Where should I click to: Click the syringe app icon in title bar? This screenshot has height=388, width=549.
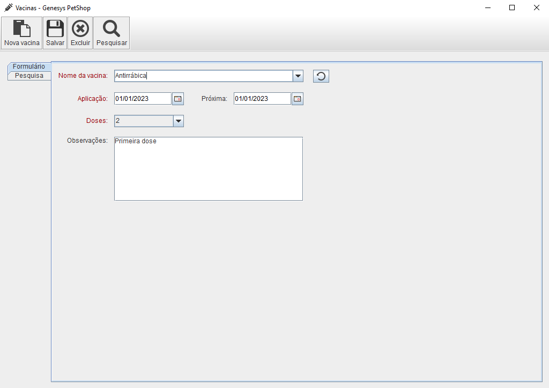coord(9,8)
